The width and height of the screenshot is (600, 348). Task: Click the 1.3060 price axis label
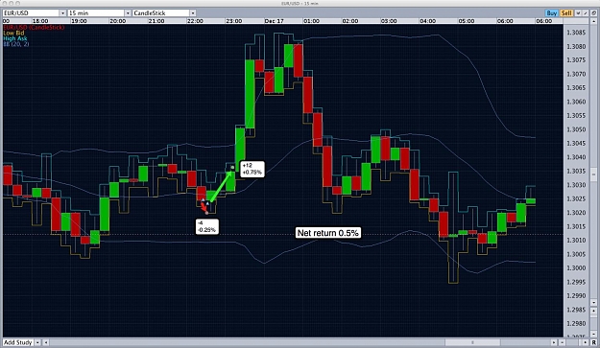[x=576, y=102]
